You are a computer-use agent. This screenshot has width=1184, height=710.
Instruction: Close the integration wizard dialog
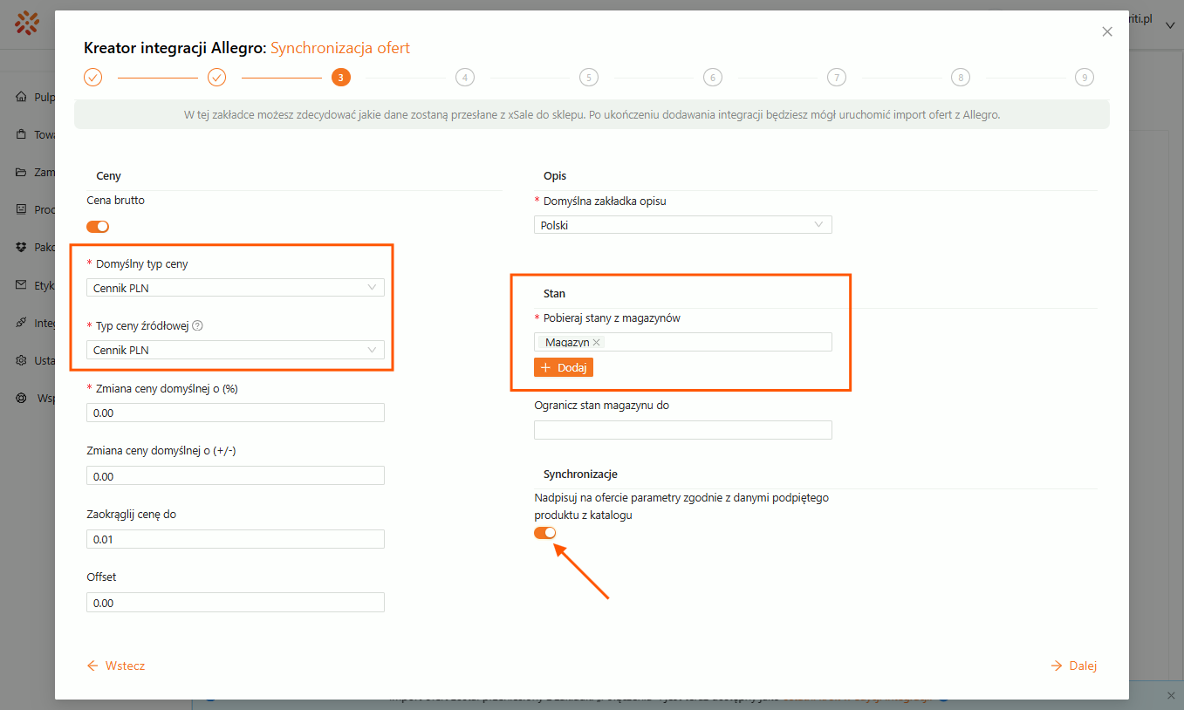pos(1107,31)
